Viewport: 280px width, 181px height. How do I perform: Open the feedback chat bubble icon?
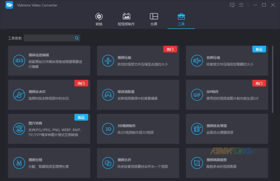232,5
